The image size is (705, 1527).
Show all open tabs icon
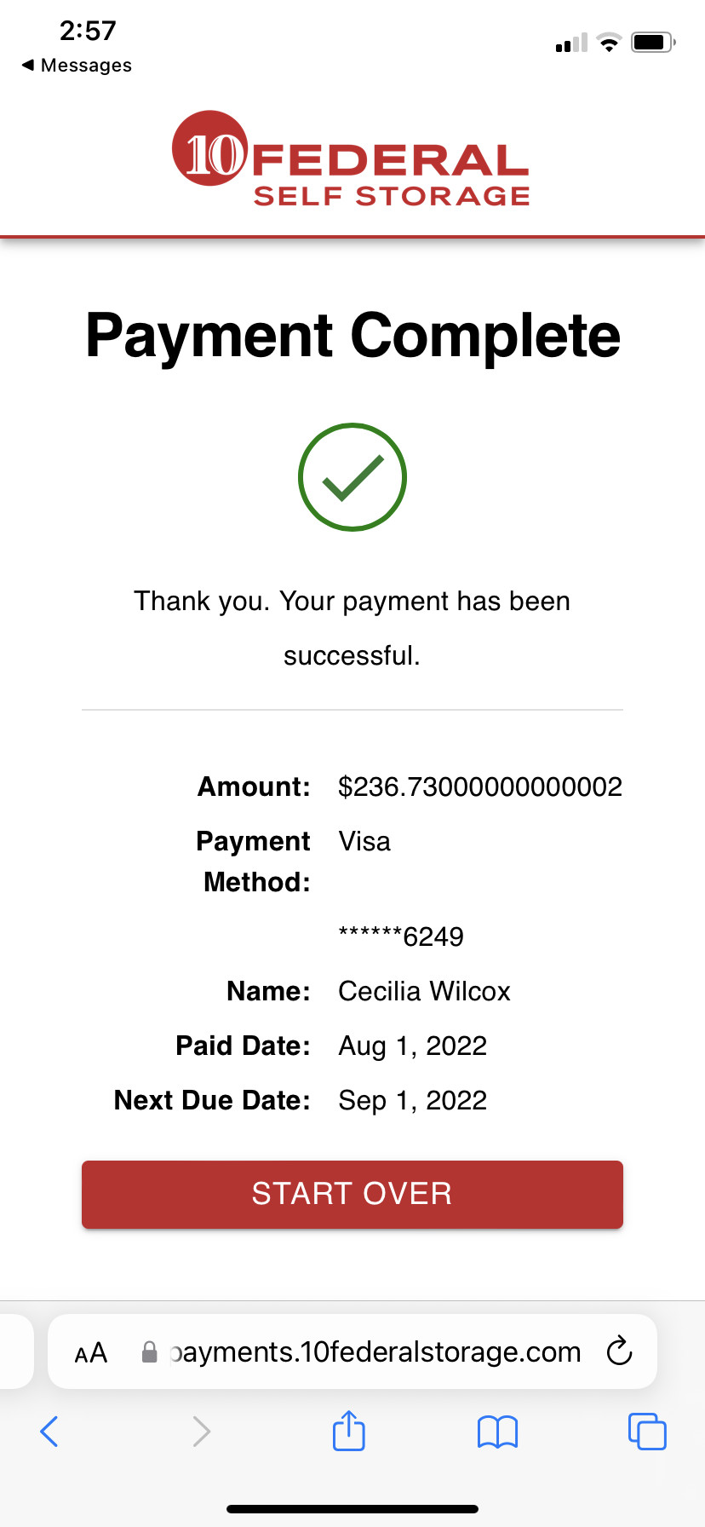pyautogui.click(x=647, y=1431)
